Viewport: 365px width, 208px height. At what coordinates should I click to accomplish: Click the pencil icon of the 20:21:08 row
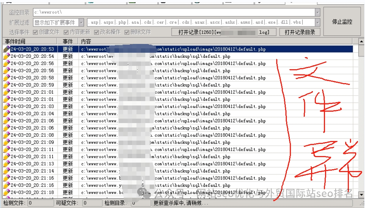7,135
